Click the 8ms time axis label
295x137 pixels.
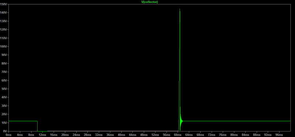point(31,135)
